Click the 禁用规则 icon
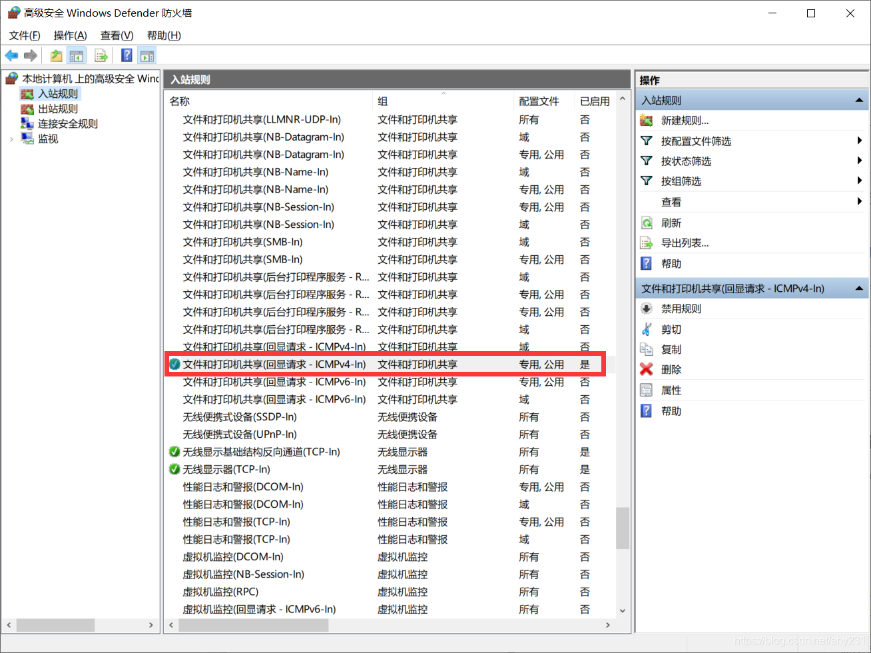This screenshot has height=653, width=871. click(647, 309)
